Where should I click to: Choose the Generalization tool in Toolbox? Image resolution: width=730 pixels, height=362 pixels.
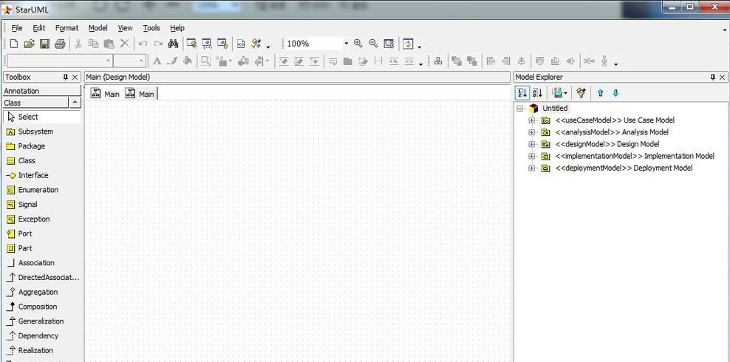point(42,321)
